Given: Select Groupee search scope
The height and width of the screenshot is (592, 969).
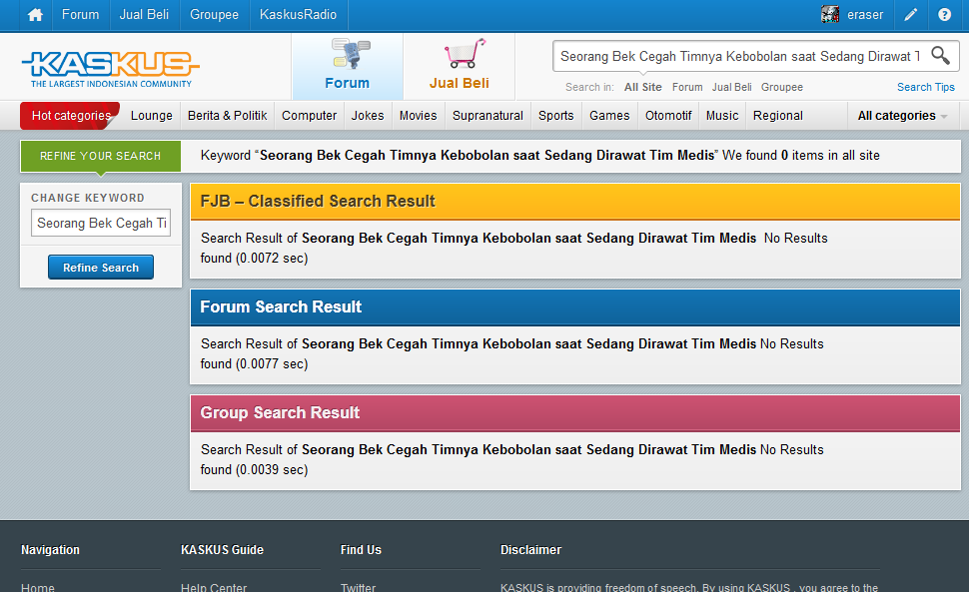Looking at the screenshot, I should click(782, 87).
